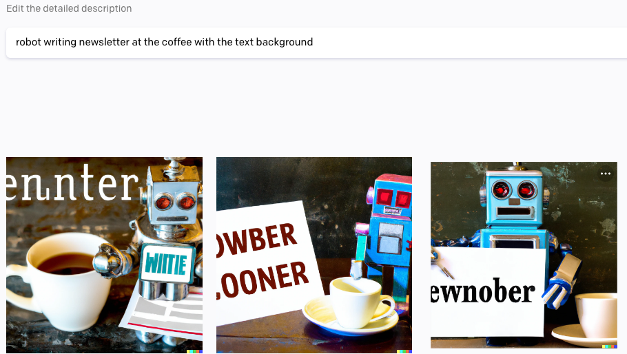The image size is (627, 354).
Task: Place cursor after "background" in the prompt
Action: (x=313, y=42)
